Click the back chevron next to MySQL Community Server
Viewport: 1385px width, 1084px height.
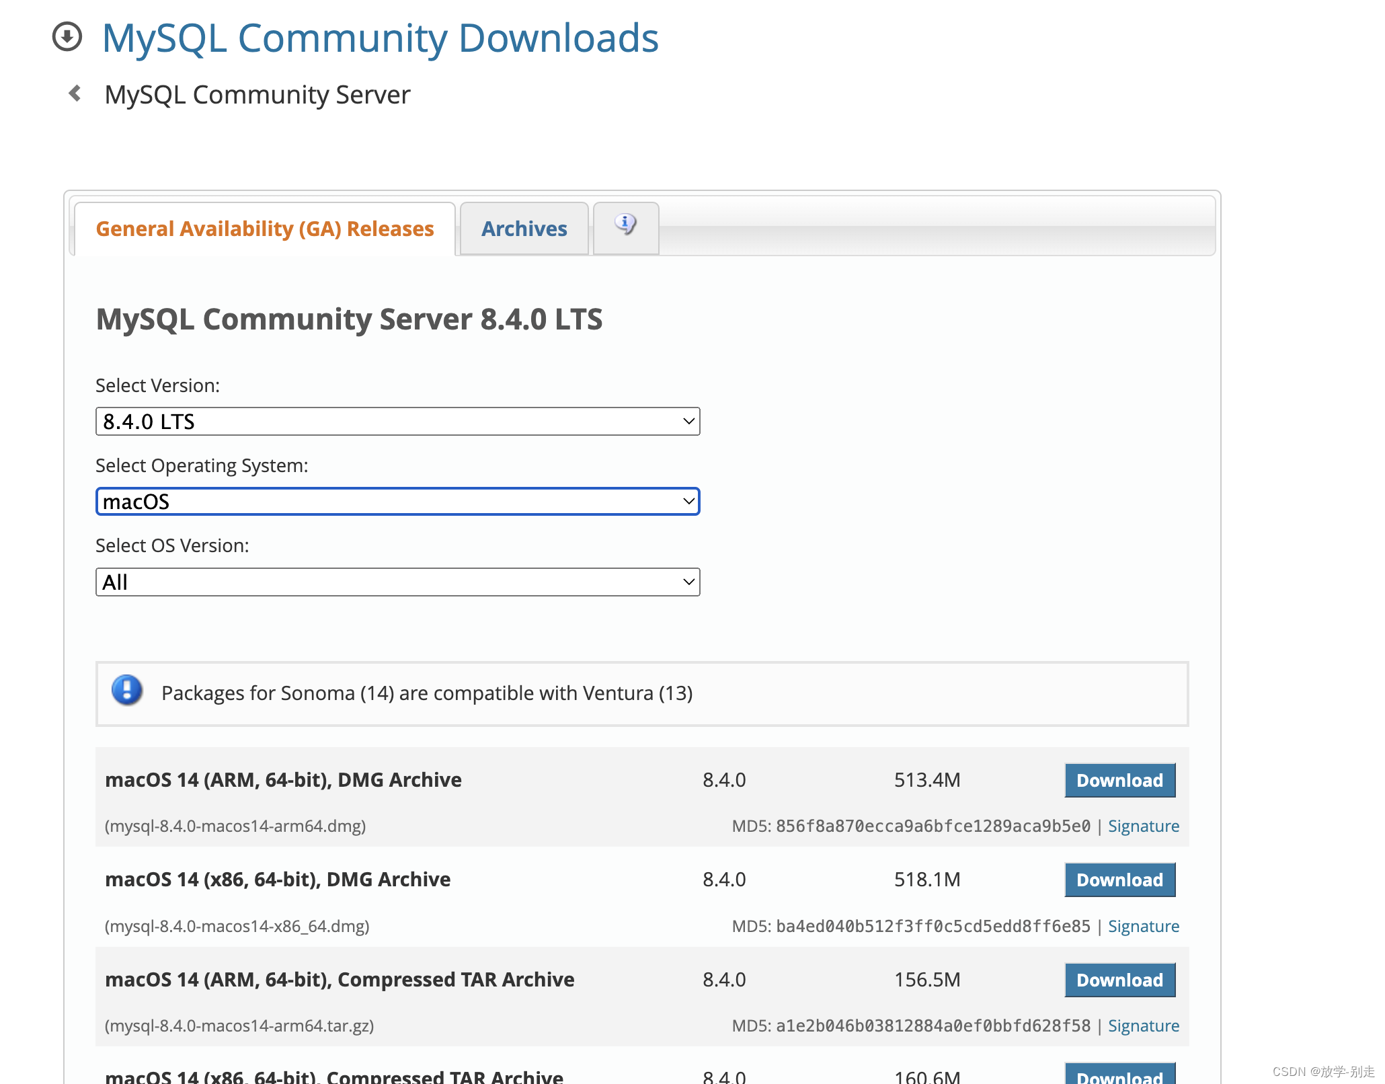tap(75, 93)
